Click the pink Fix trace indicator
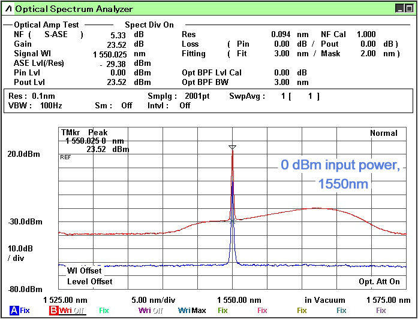Viewport: 418px width, 319px height. point(262,311)
